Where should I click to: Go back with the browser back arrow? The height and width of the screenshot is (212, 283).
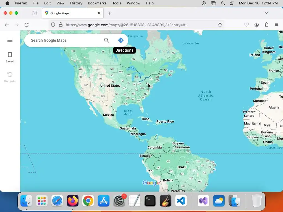(x=7, y=25)
